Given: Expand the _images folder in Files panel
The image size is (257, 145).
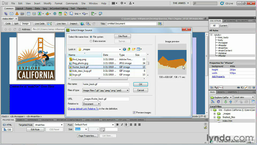Looking at the screenshot, I should 214,114.
